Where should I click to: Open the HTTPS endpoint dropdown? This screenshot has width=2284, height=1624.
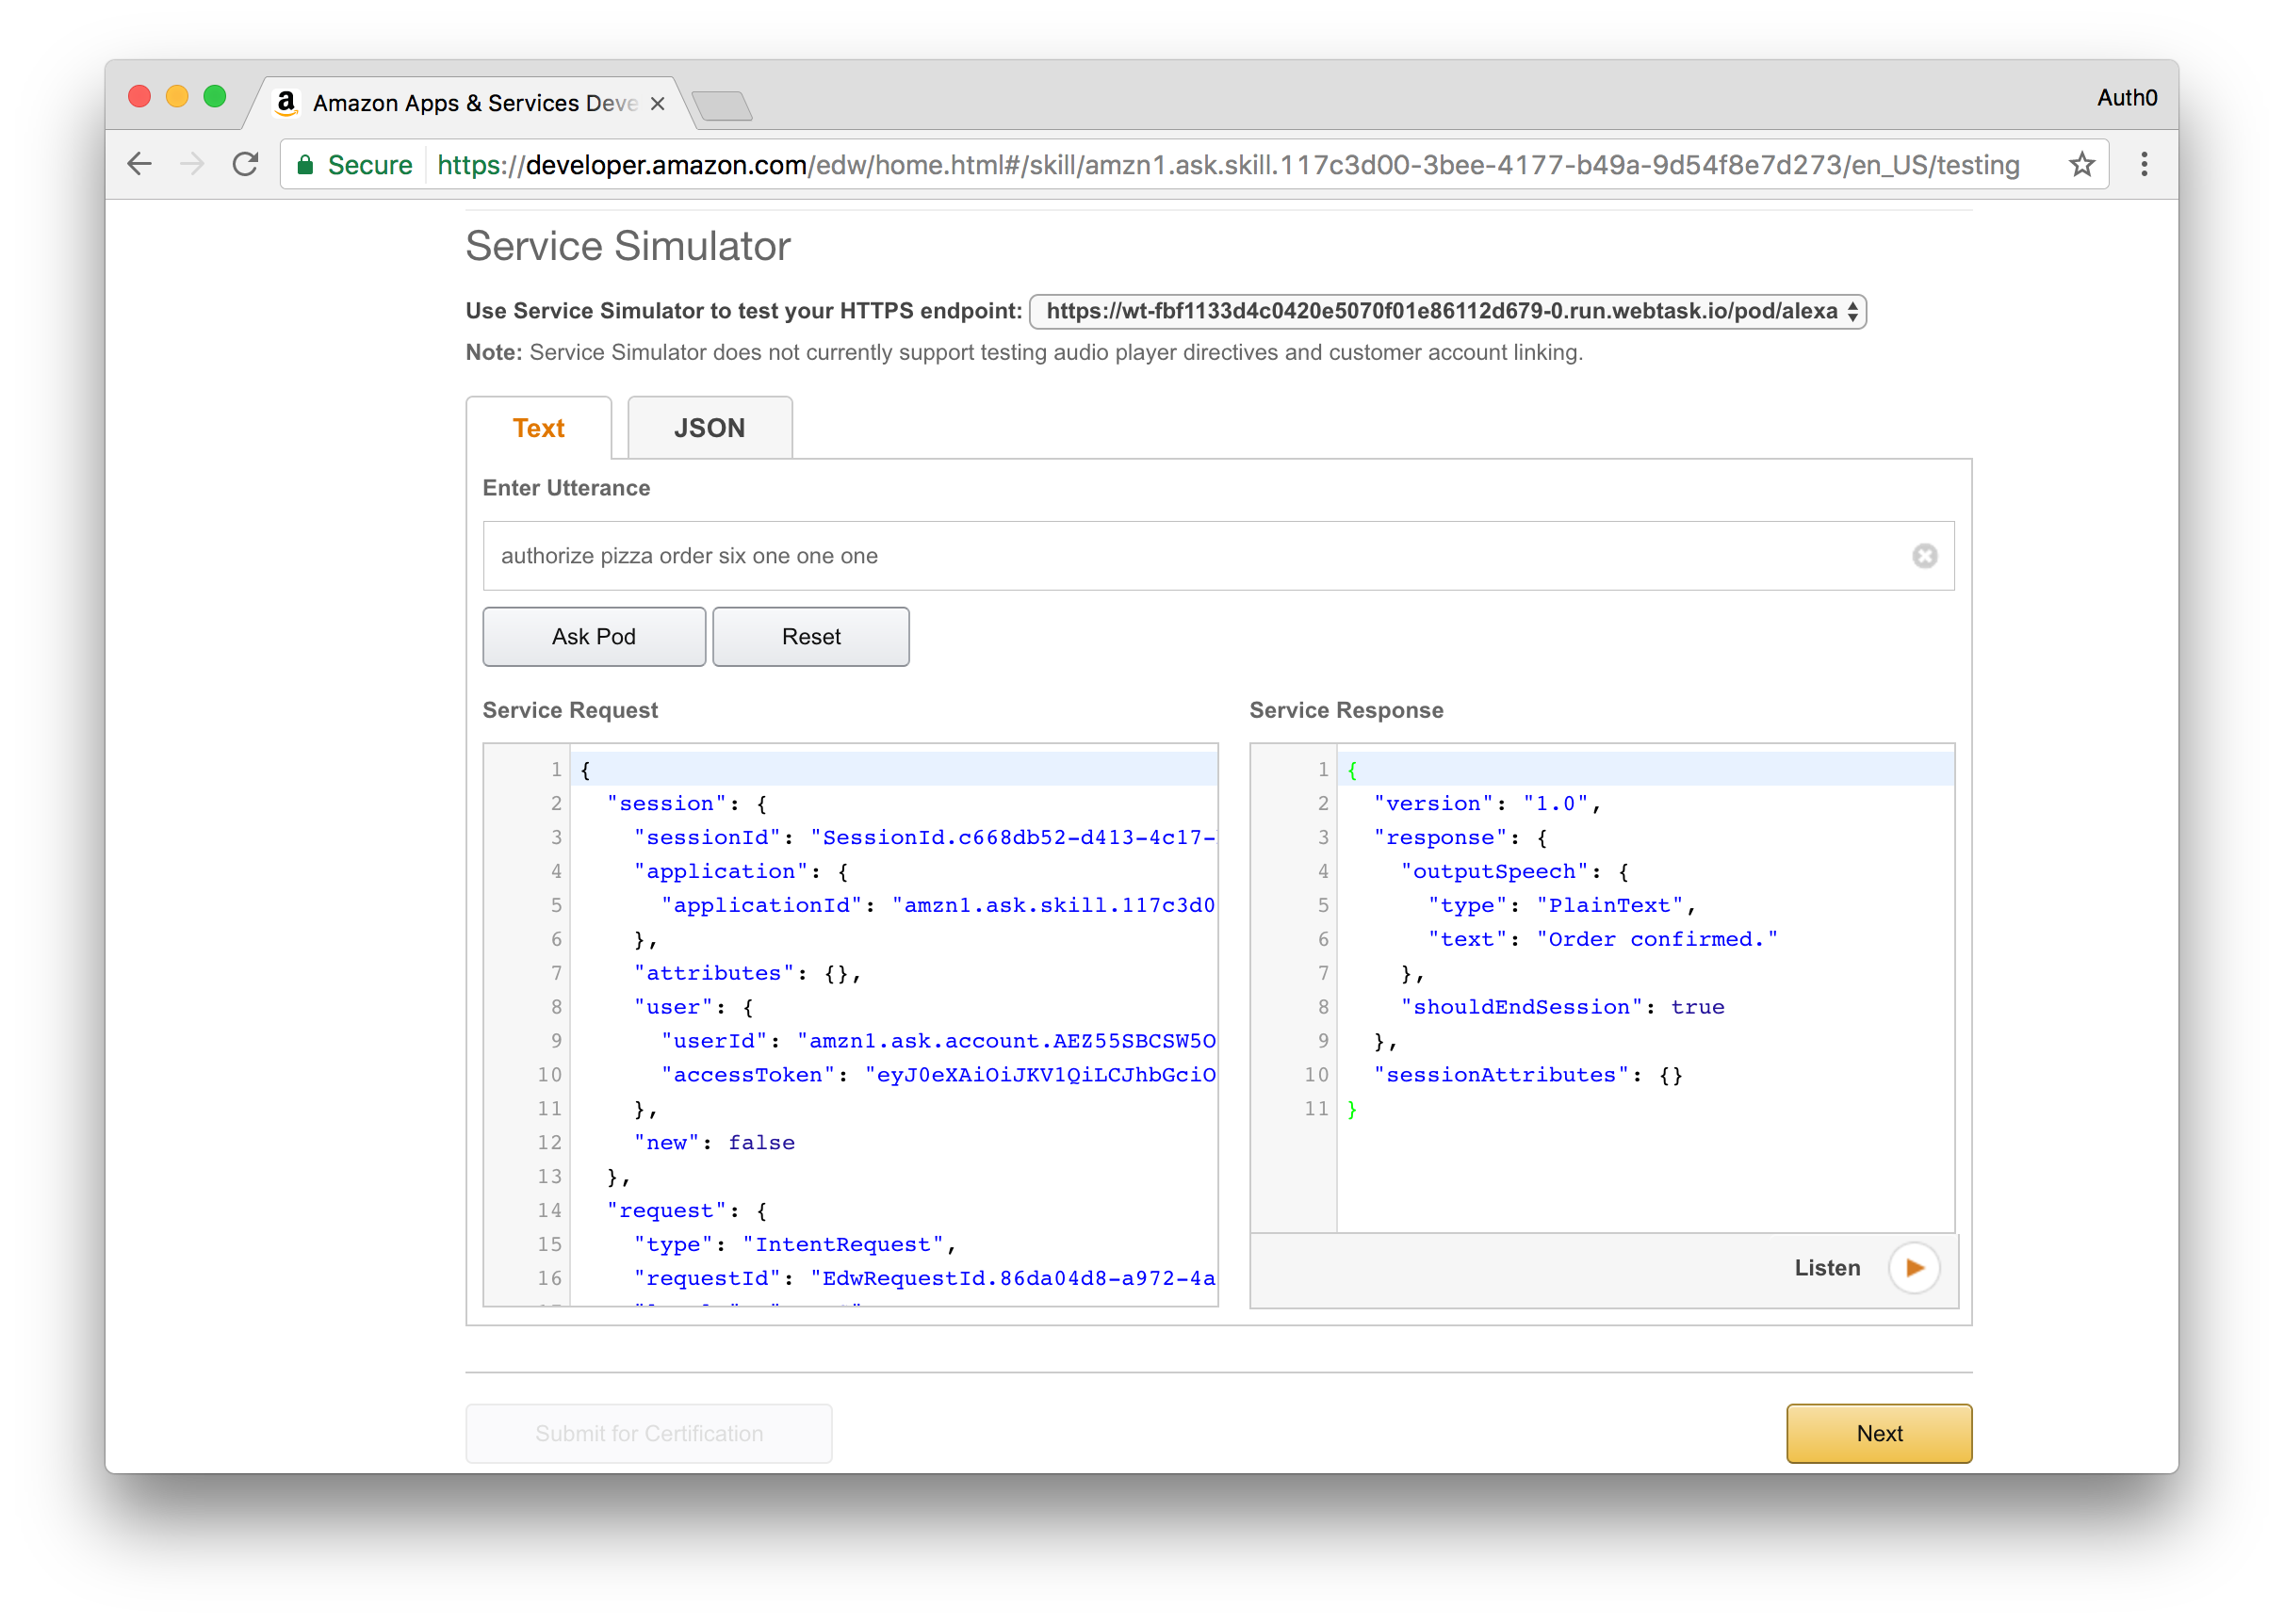pos(1447,311)
